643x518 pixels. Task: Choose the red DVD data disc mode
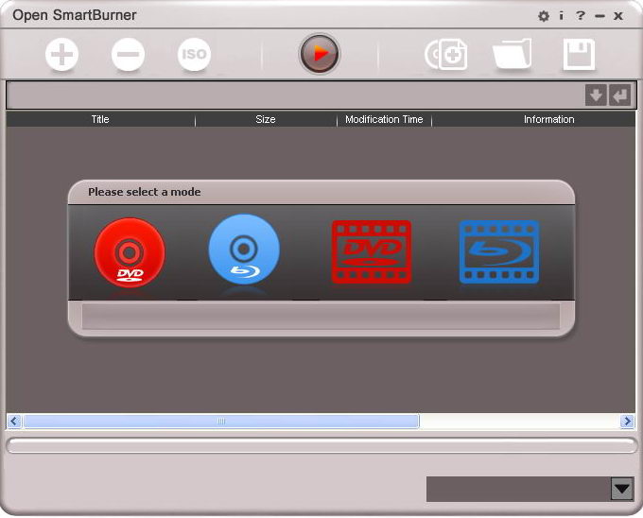(x=130, y=252)
